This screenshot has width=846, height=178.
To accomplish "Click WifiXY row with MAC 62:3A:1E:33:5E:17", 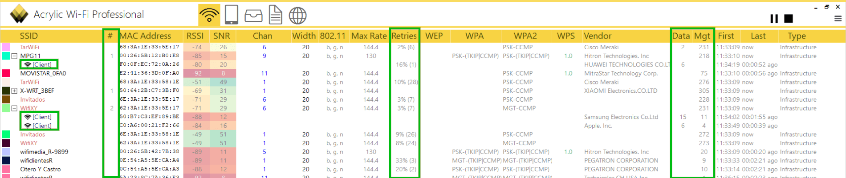I will tap(423, 108).
